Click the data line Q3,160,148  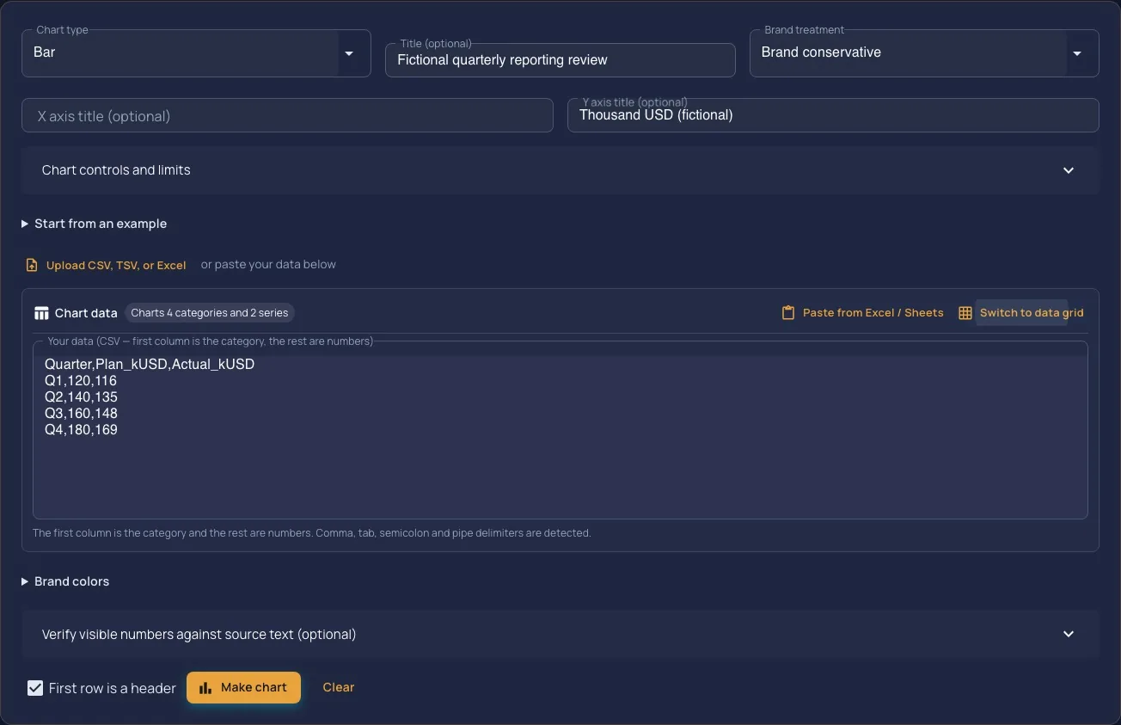(x=81, y=414)
